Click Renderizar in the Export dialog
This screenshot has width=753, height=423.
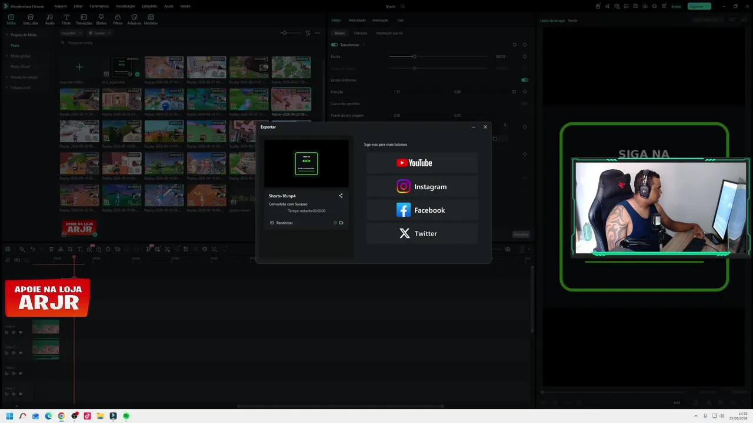[x=281, y=223]
